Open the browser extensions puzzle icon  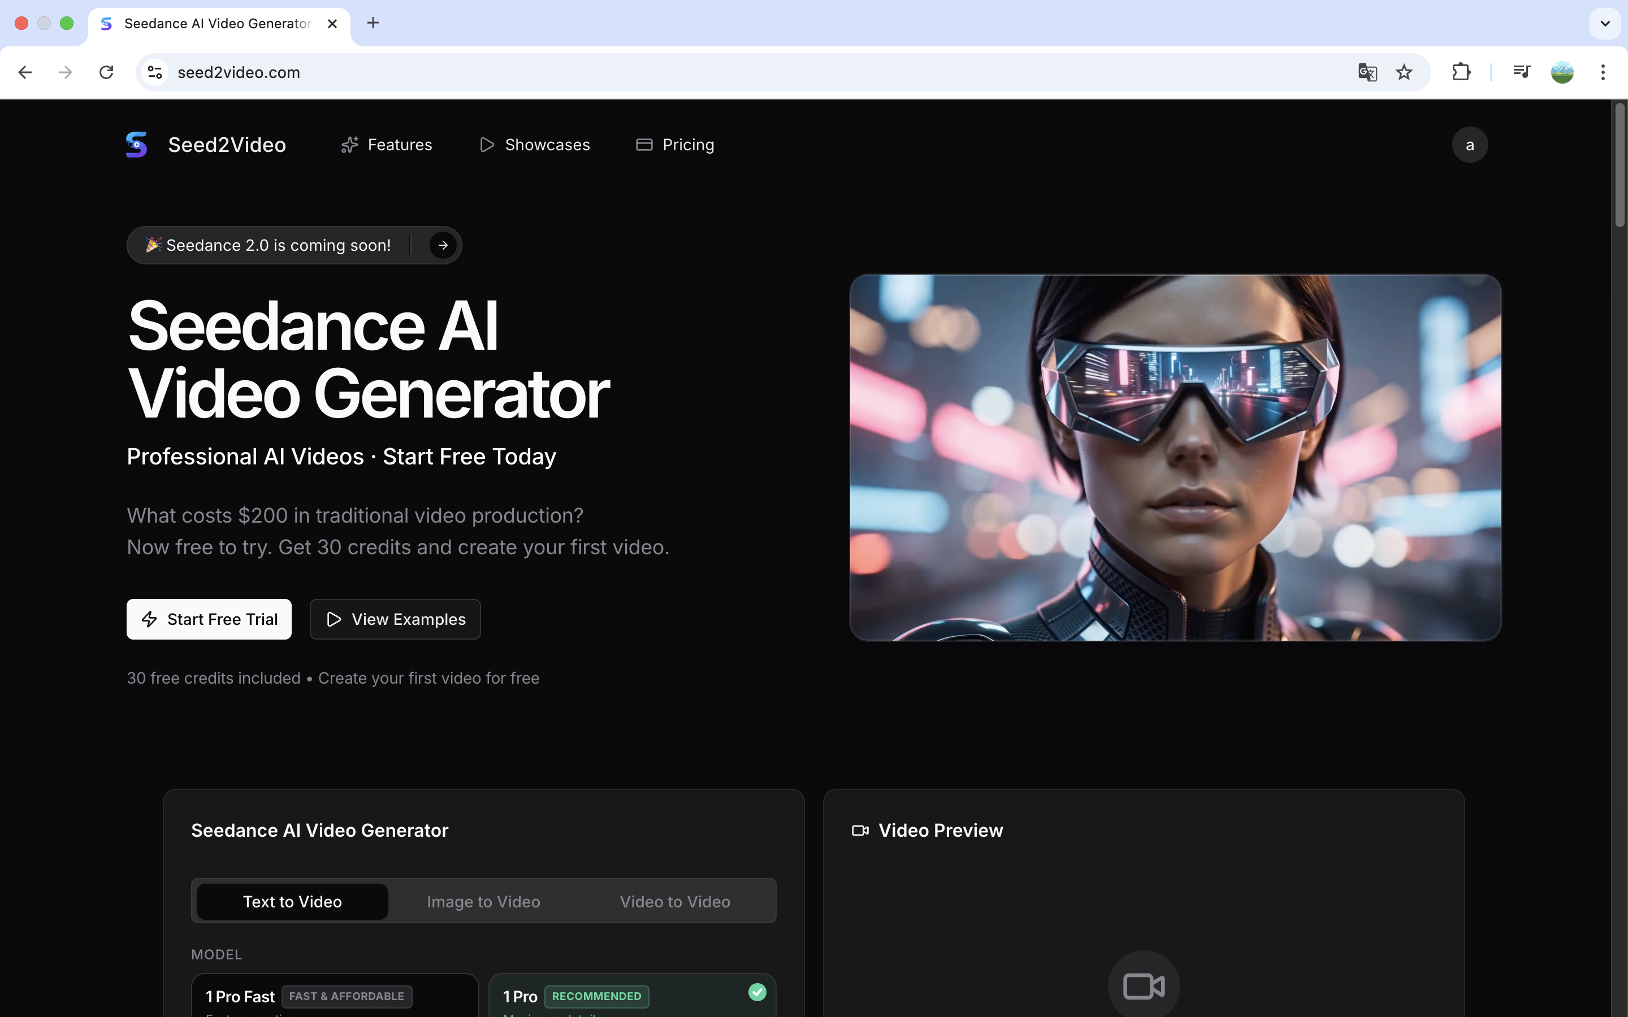point(1461,72)
